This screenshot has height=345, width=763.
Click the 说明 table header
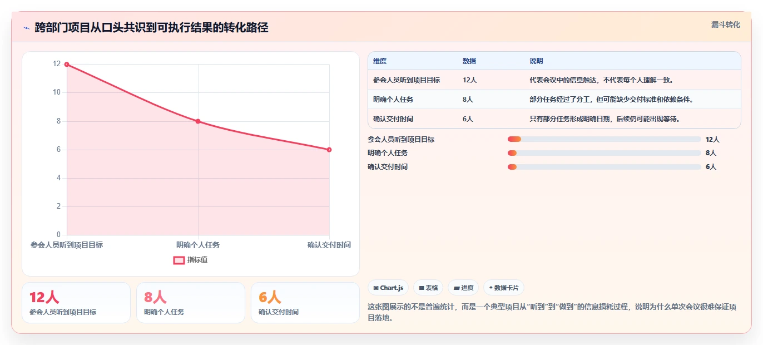pyautogui.click(x=536, y=61)
